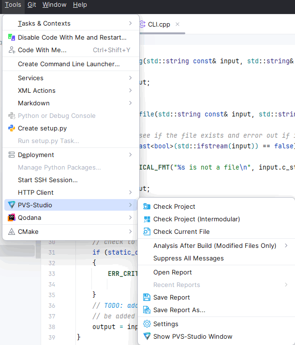295x345 pixels.
Task: Expand the Analysis After Build submenu arrow
Action: point(286,245)
